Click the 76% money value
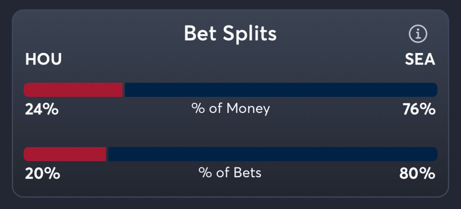 click(x=419, y=109)
